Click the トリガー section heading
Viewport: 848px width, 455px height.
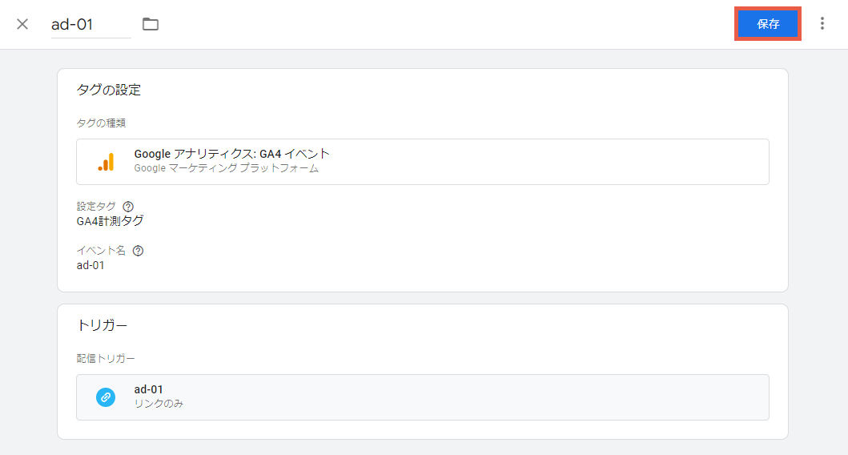point(102,325)
